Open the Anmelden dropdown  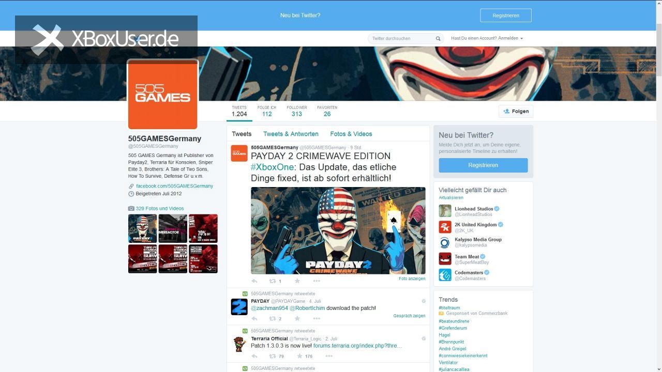(510, 38)
